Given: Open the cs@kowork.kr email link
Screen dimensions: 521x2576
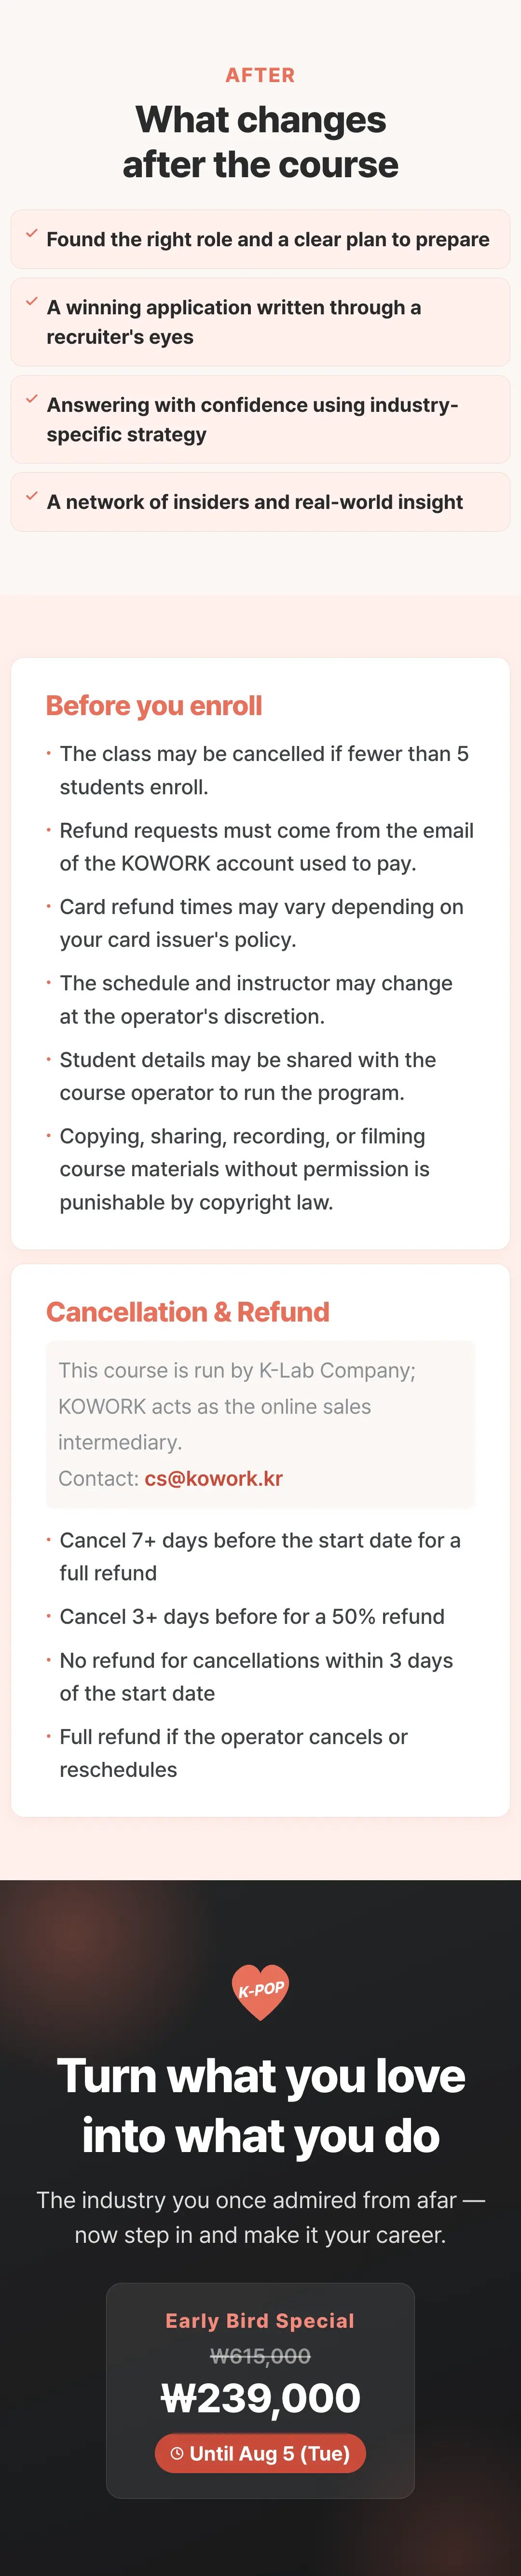Looking at the screenshot, I should (x=213, y=1478).
